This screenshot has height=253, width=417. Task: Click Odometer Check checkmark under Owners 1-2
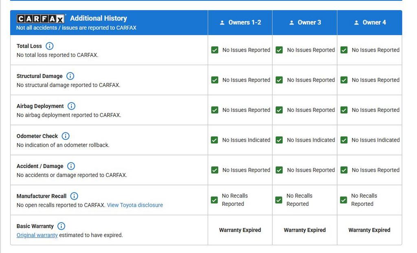(214, 140)
